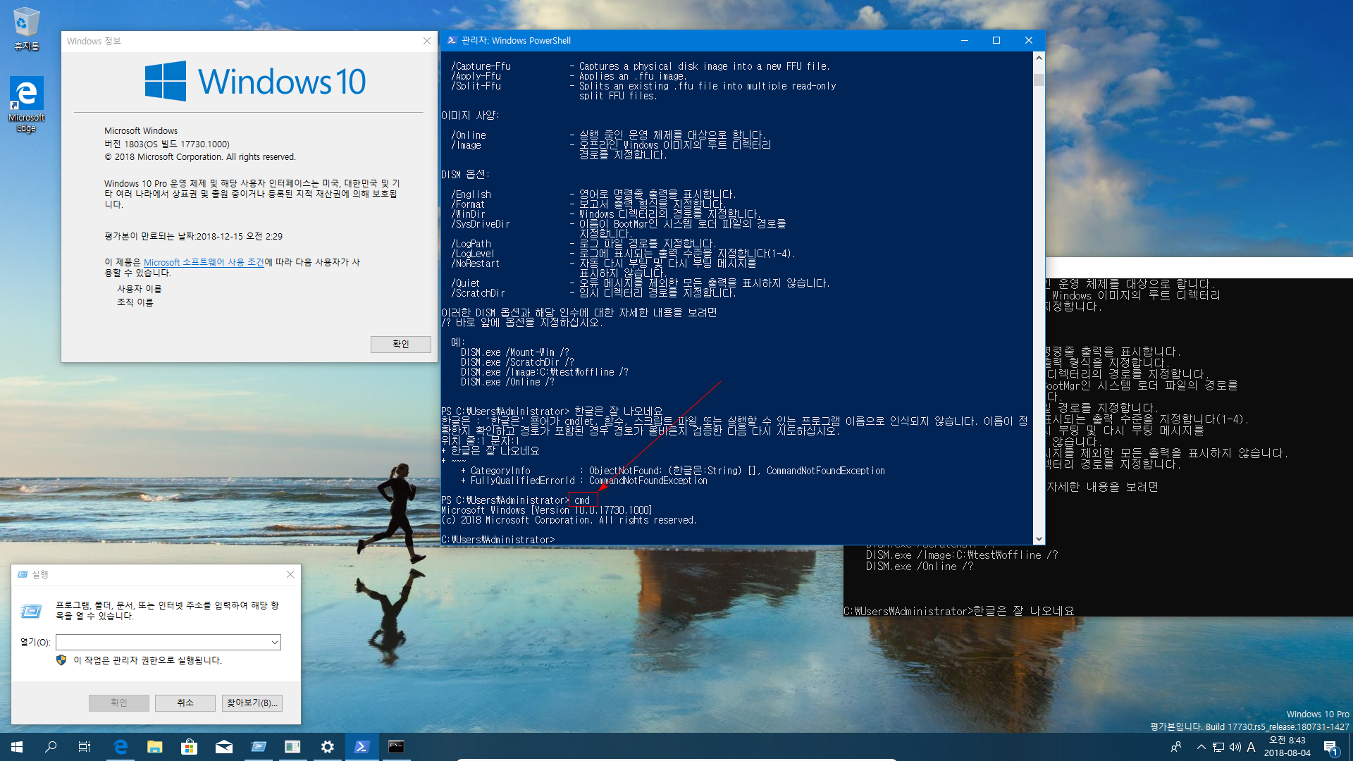Click 'C:₩Users₩Administrator>' prompt in PowerShell
The height and width of the screenshot is (761, 1353).
click(498, 540)
